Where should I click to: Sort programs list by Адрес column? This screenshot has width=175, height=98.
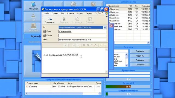(80, 83)
